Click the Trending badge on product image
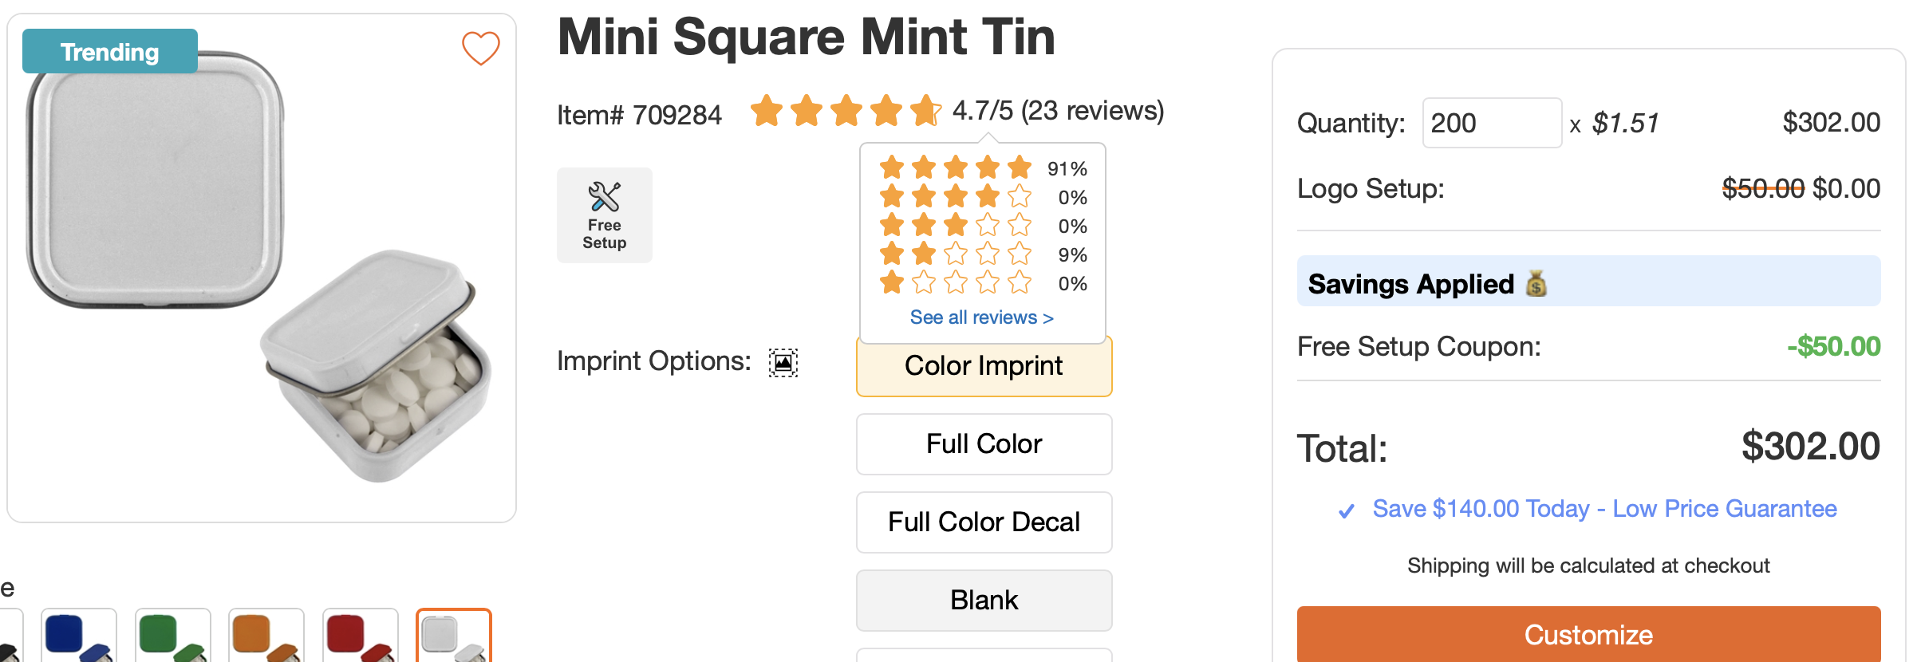Image resolution: width=1921 pixels, height=662 pixels. pos(110,52)
